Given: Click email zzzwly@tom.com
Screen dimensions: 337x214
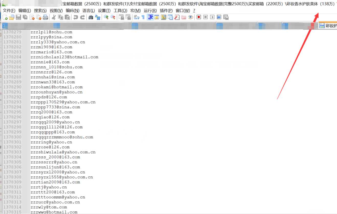Looking at the screenshot, I should pyautogui.click(x=49, y=207).
